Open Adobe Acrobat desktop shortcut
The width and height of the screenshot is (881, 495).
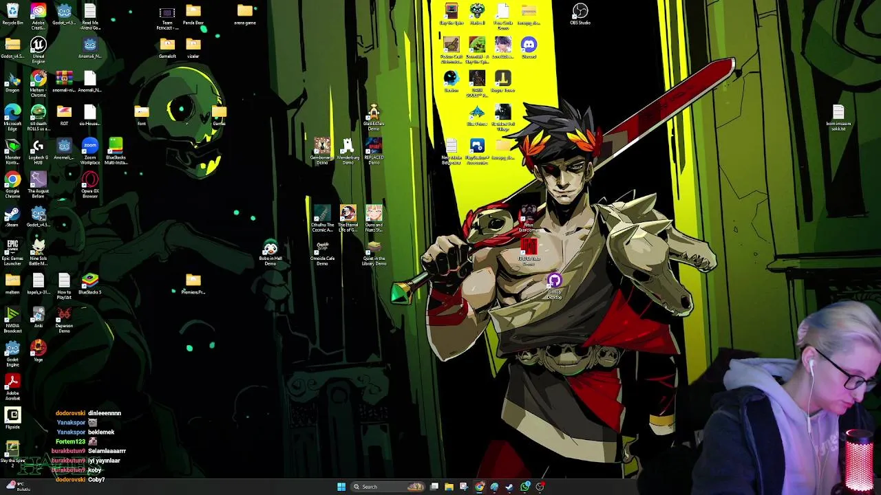(x=12, y=386)
